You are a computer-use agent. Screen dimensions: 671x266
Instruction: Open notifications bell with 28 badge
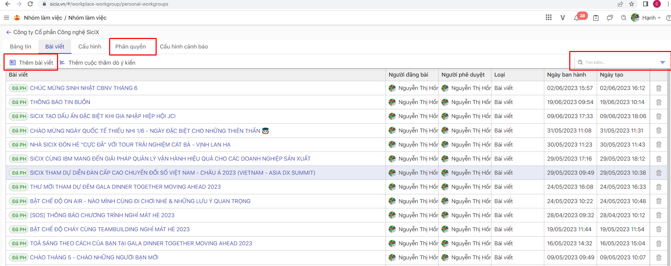tap(577, 18)
